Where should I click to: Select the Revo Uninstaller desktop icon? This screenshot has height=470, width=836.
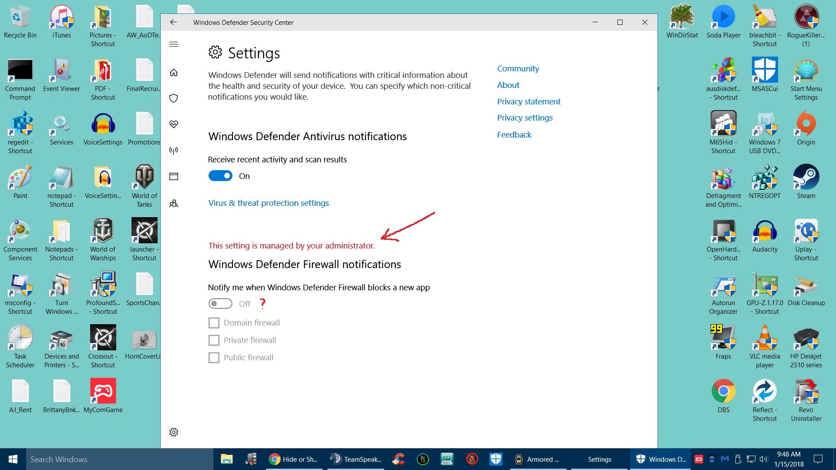point(806,400)
